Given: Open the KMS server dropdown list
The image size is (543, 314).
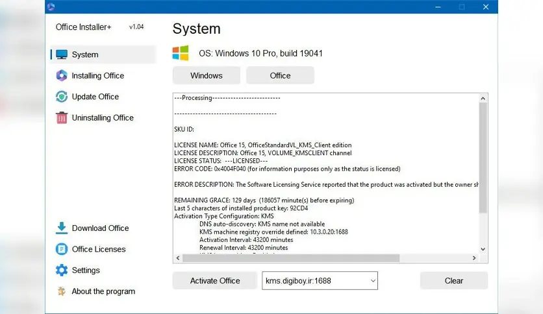Looking at the screenshot, I should click(x=373, y=281).
